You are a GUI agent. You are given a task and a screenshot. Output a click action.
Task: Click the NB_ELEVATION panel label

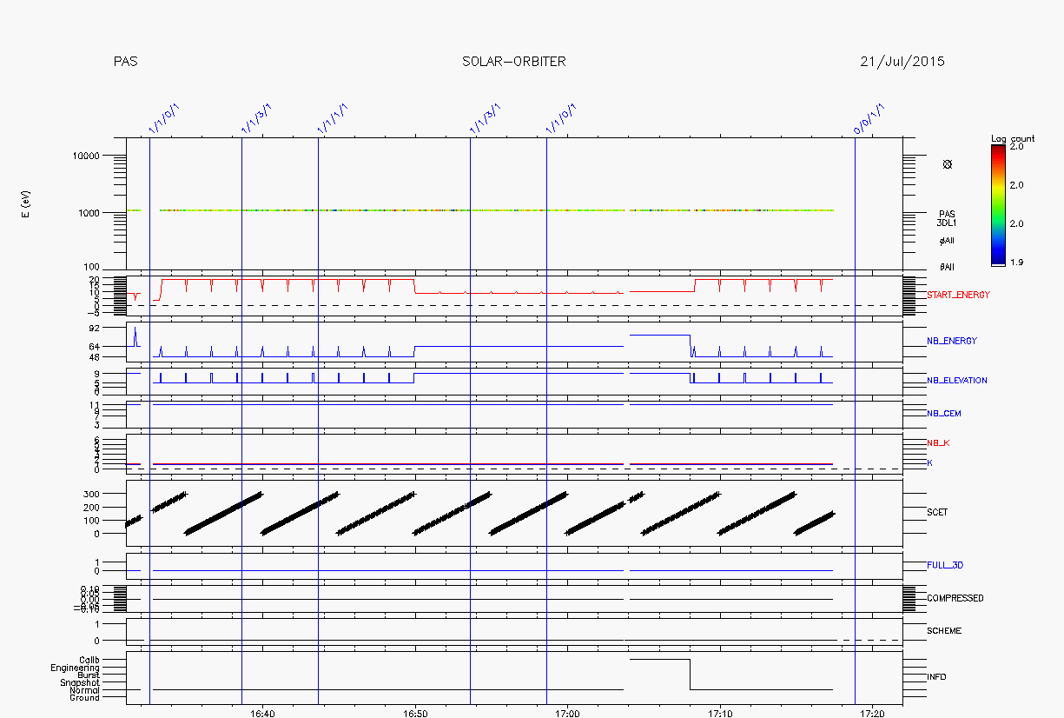click(957, 381)
